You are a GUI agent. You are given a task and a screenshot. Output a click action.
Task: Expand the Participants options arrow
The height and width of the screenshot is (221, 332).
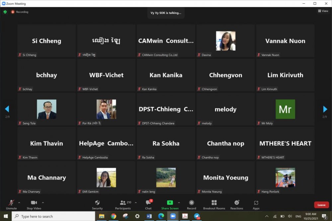click(x=135, y=202)
